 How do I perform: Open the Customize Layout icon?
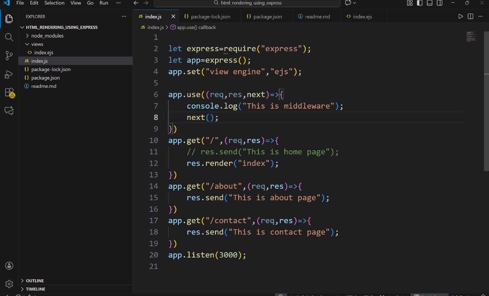409,3
